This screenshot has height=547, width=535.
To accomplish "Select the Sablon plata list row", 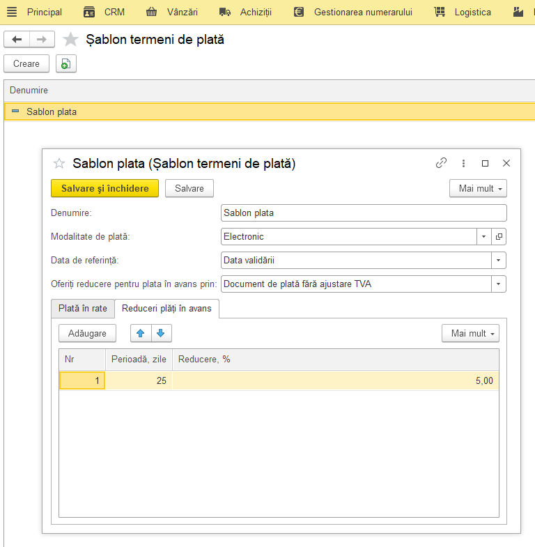I will 270,111.
